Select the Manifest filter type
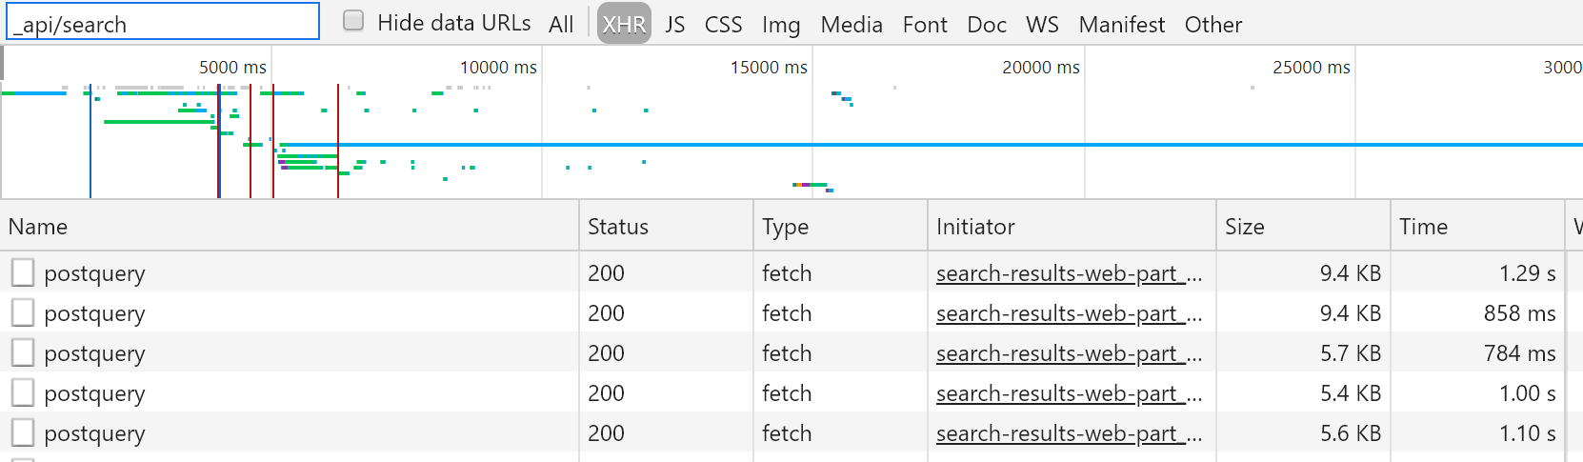The image size is (1583, 462). 1121,25
